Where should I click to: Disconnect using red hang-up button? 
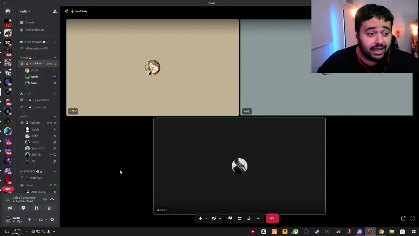tap(272, 218)
